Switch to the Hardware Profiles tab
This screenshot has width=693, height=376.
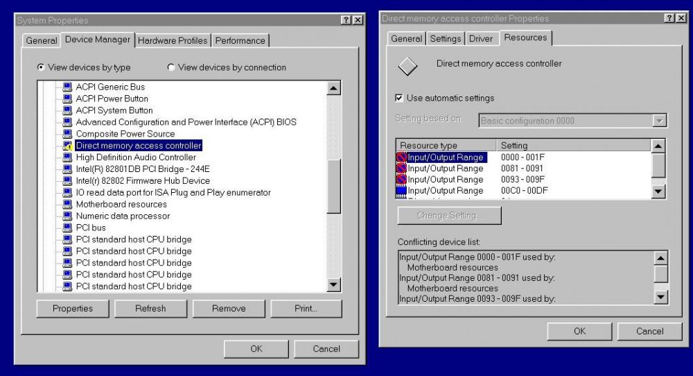(173, 41)
